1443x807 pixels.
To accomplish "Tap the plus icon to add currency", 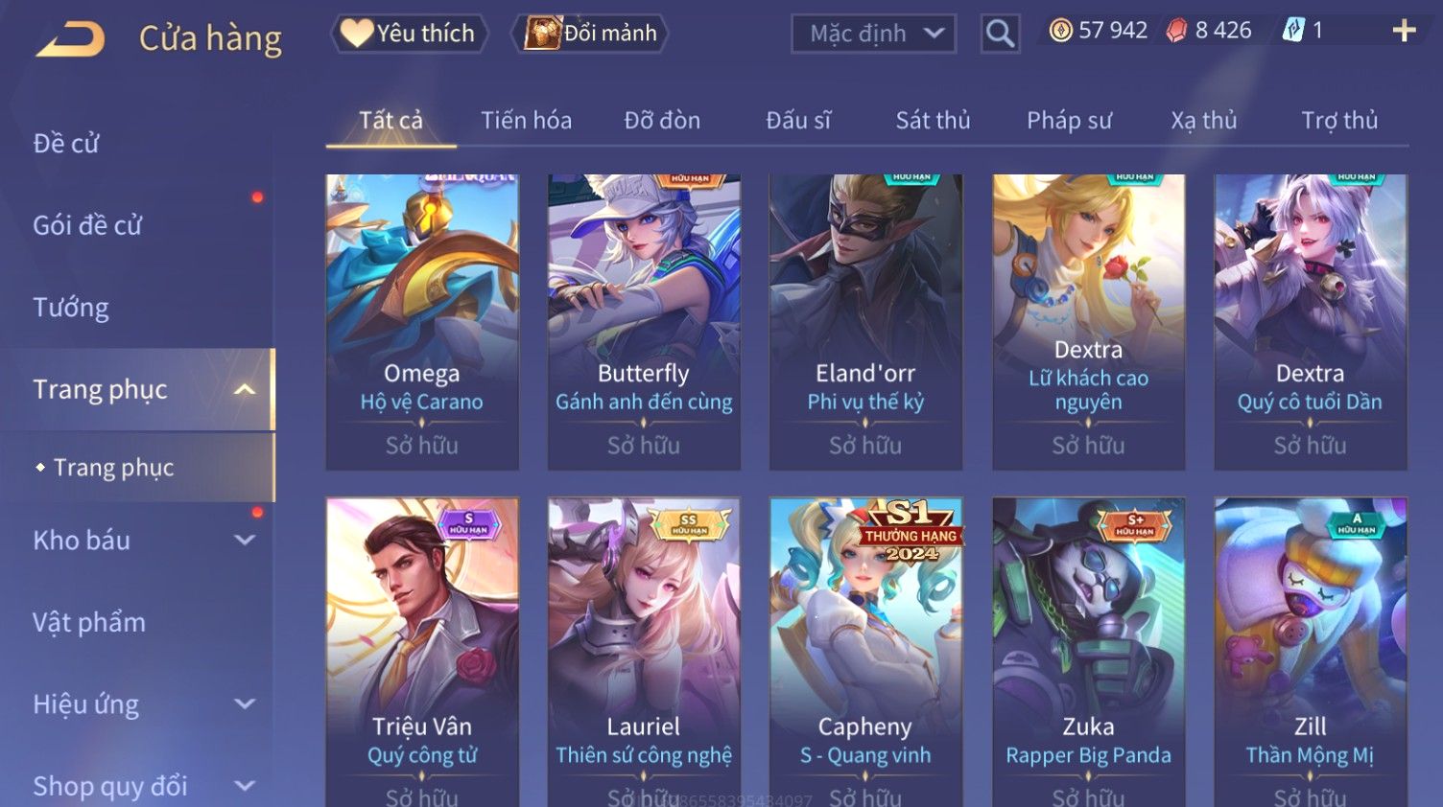I will coord(1404,31).
